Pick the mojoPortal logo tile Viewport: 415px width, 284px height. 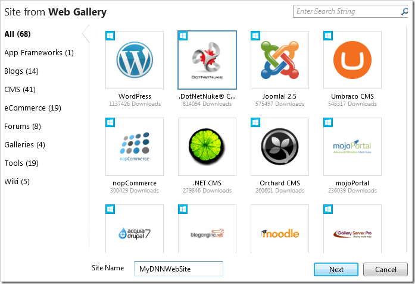[x=352, y=147]
